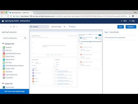Pick the Quarterly Performance component icon
138x104 pixels.
tap(4, 53)
